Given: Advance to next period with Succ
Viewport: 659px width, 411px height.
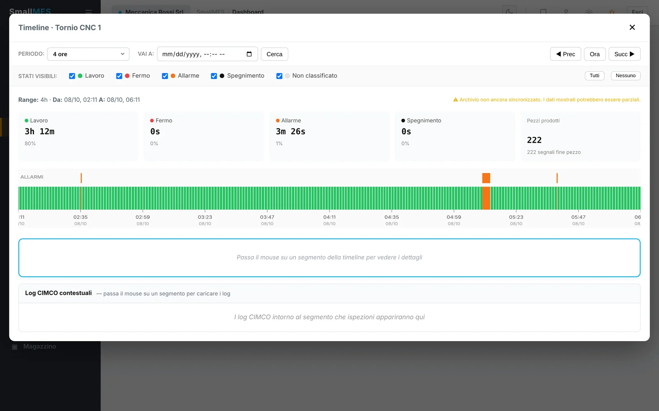Looking at the screenshot, I should (624, 54).
